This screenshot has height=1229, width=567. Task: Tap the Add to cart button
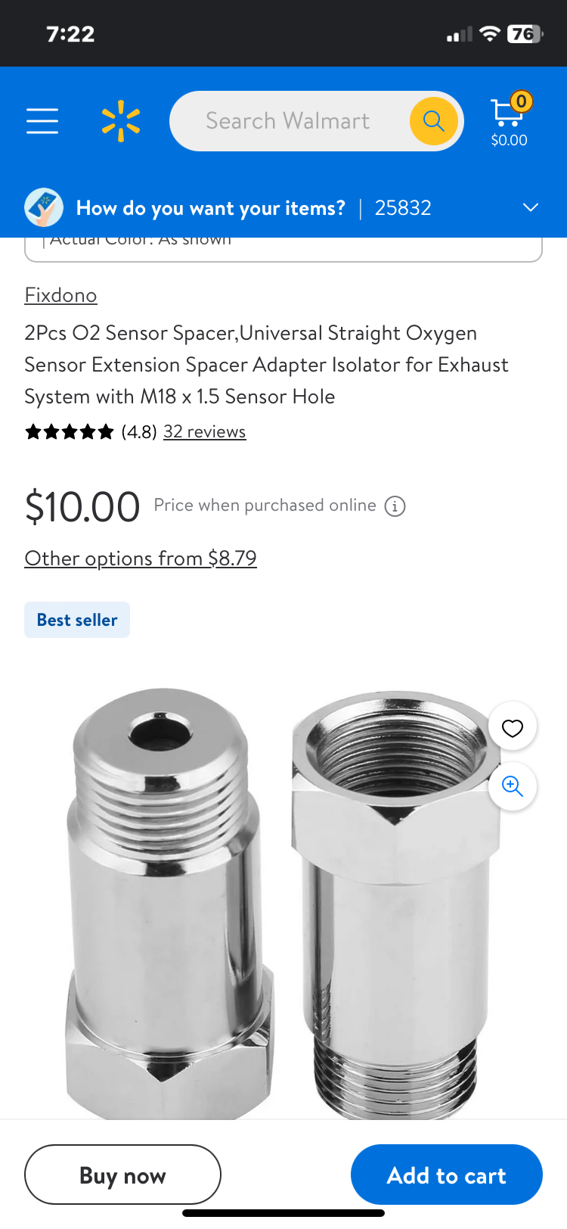click(447, 1175)
